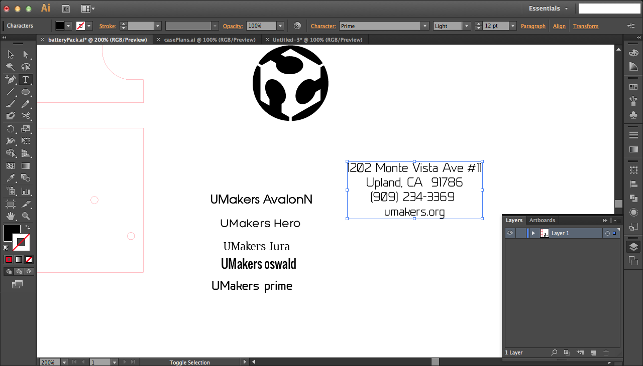
Task: Open Transform options link
Action: [586, 26]
